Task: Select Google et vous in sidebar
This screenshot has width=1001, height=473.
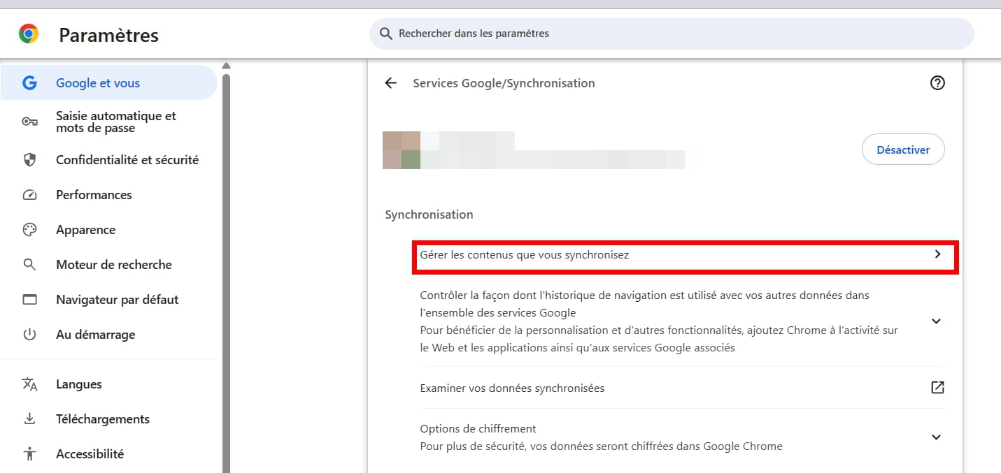Action: (x=98, y=83)
